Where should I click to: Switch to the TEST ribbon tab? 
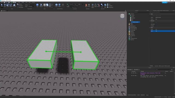[26, 2]
